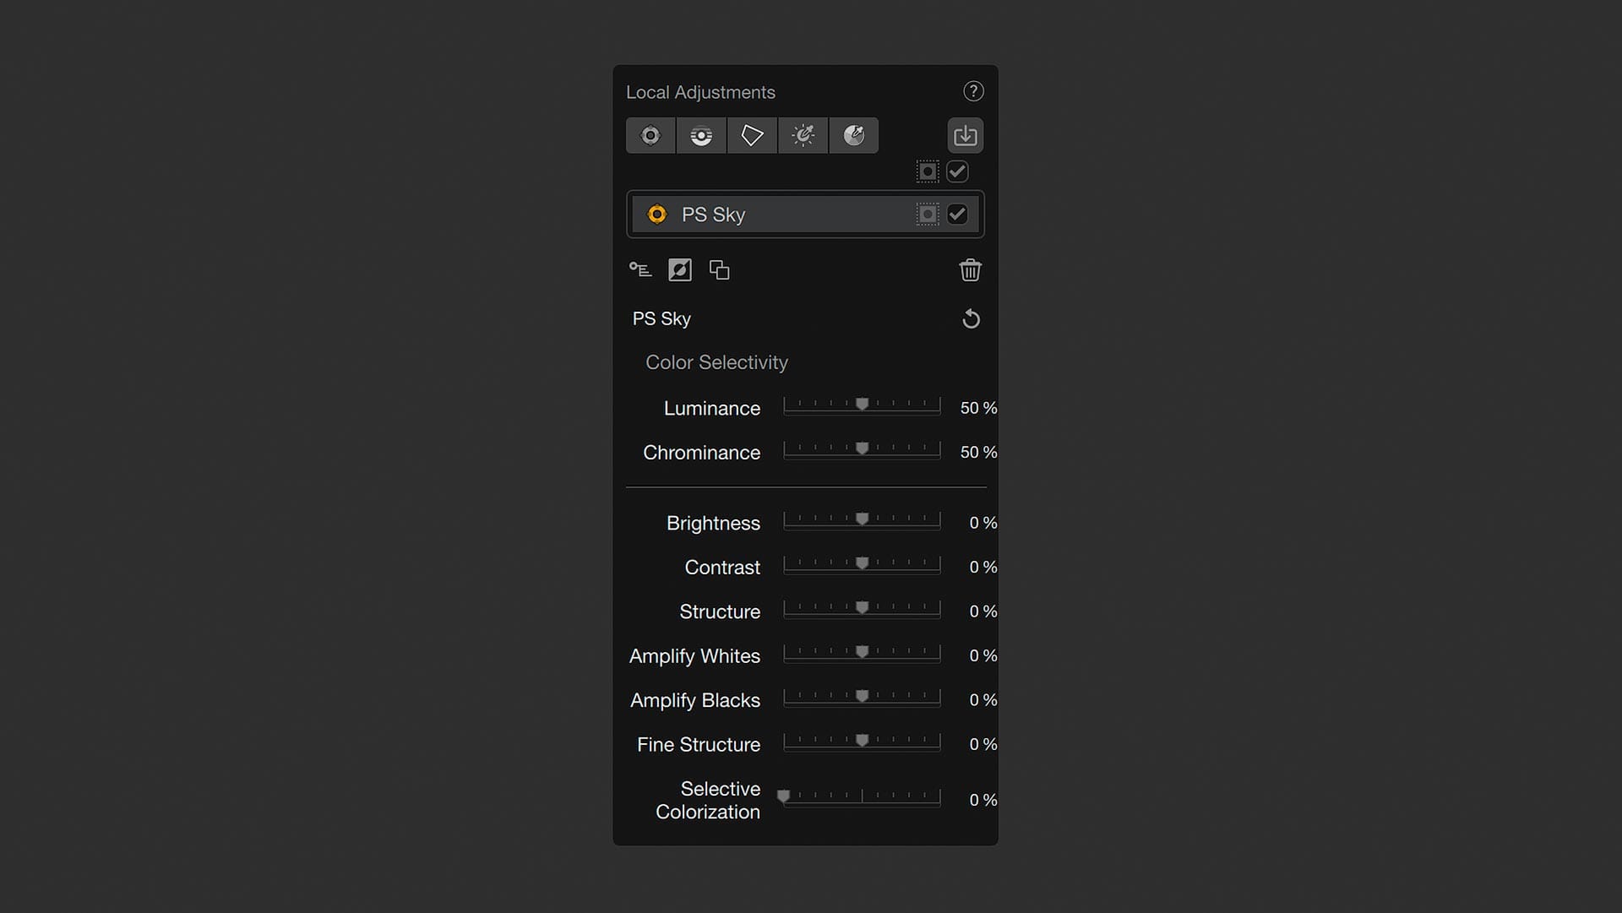
Task: Click the Luminance 50 % value
Action: click(978, 408)
